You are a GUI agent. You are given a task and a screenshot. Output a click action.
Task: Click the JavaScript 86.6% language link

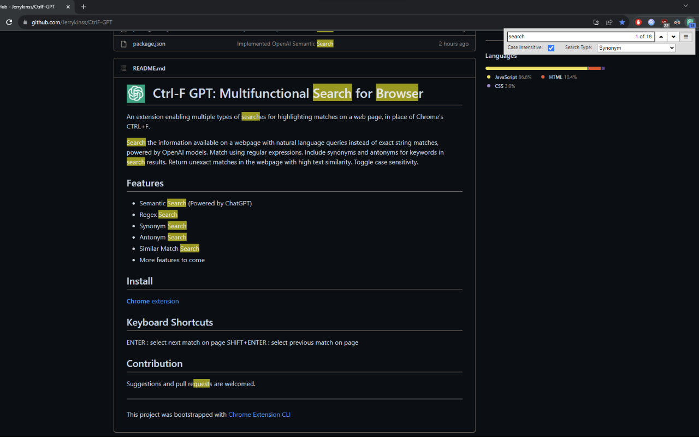[x=510, y=77]
